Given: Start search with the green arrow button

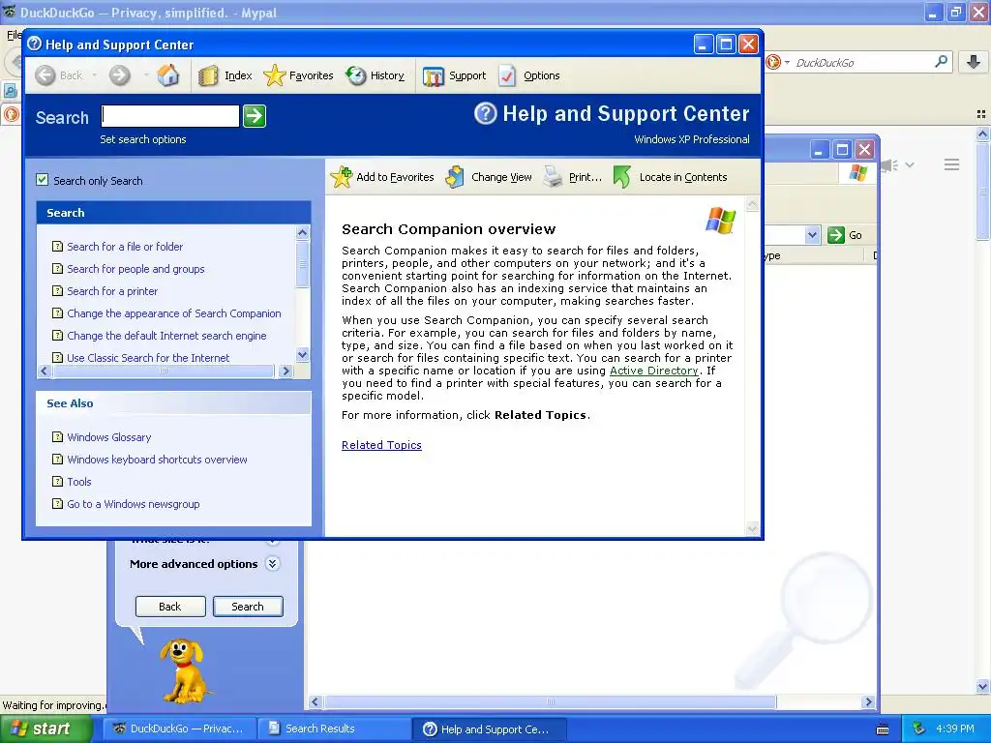Looking at the screenshot, I should (x=255, y=116).
